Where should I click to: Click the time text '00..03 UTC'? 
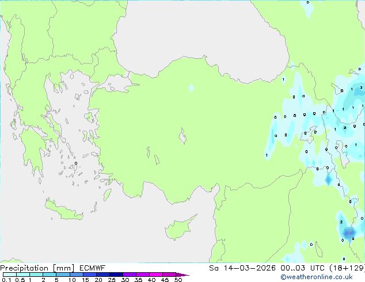(x=302, y=268)
